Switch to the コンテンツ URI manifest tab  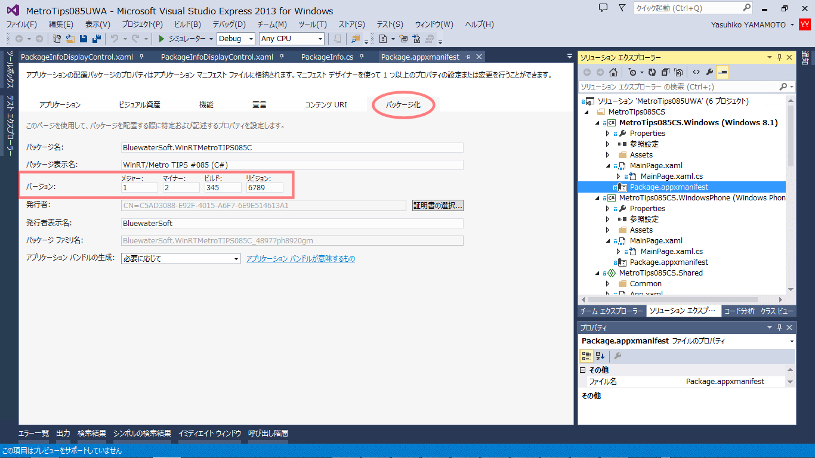[x=326, y=104]
